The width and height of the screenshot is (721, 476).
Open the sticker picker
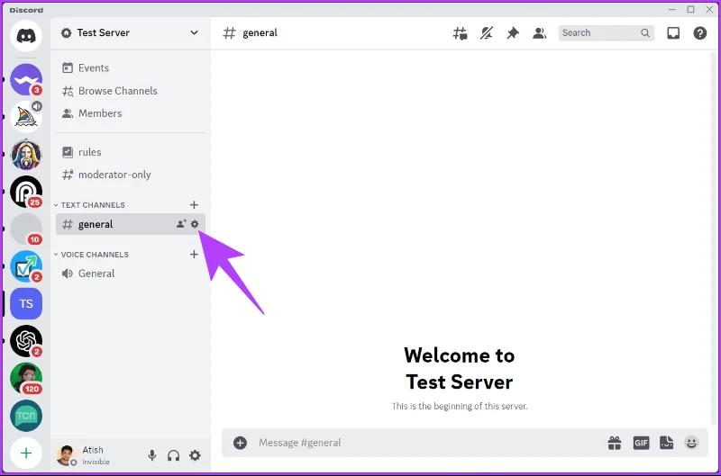[x=666, y=443]
